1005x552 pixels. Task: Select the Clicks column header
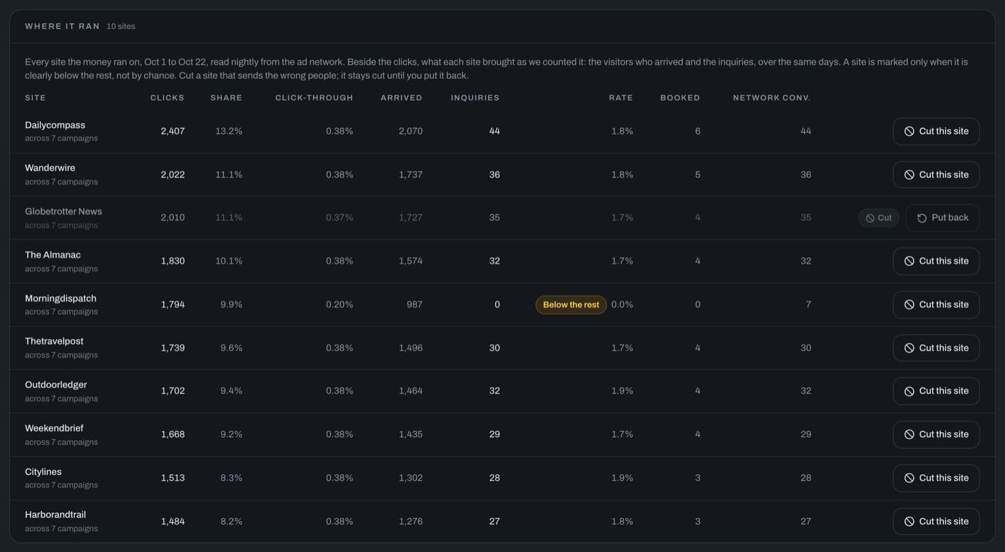[x=167, y=98]
